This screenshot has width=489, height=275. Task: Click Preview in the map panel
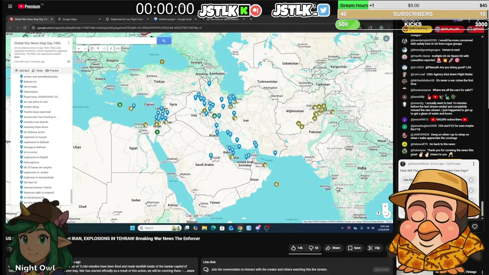point(52,71)
